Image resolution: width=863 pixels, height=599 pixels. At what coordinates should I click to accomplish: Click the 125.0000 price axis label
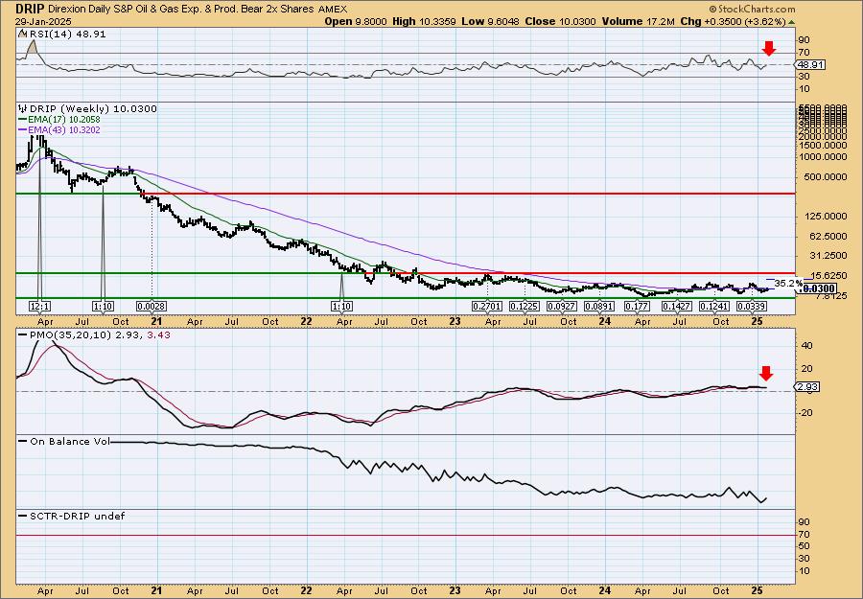coord(828,217)
